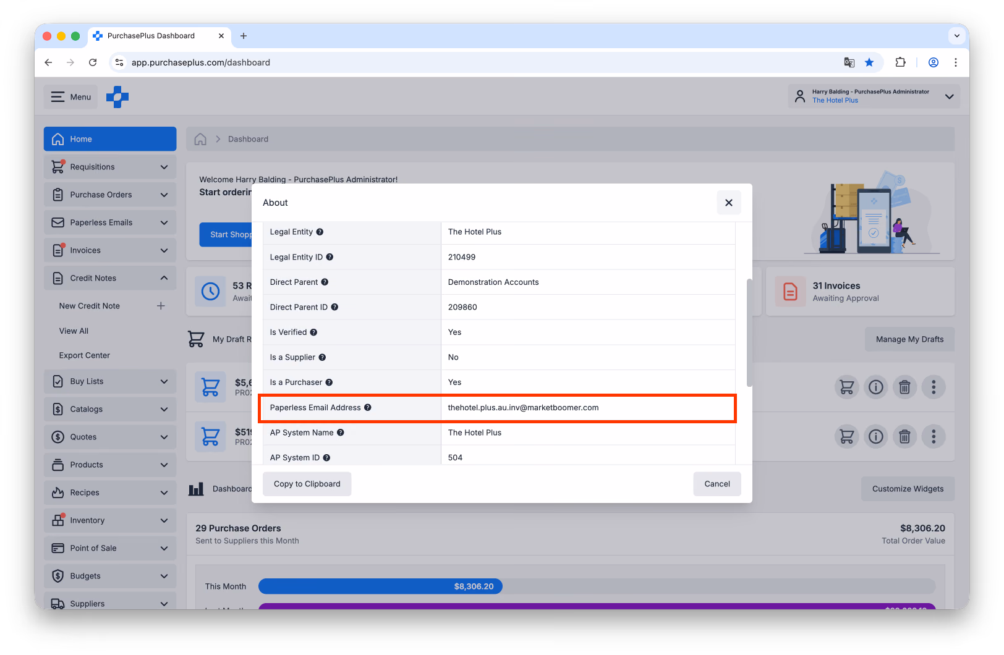Open Export Center

tap(85, 356)
